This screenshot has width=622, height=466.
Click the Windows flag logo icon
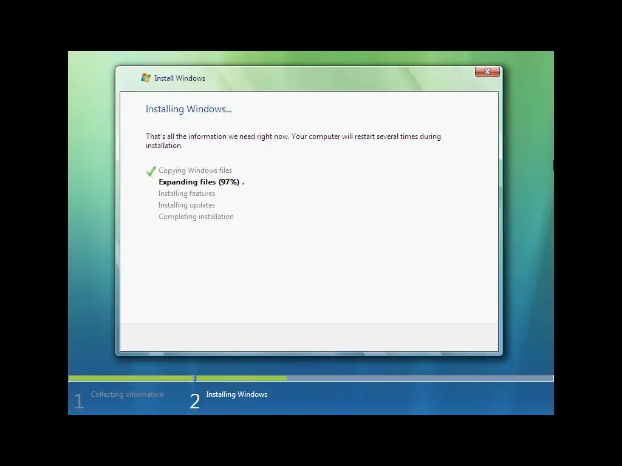146,78
